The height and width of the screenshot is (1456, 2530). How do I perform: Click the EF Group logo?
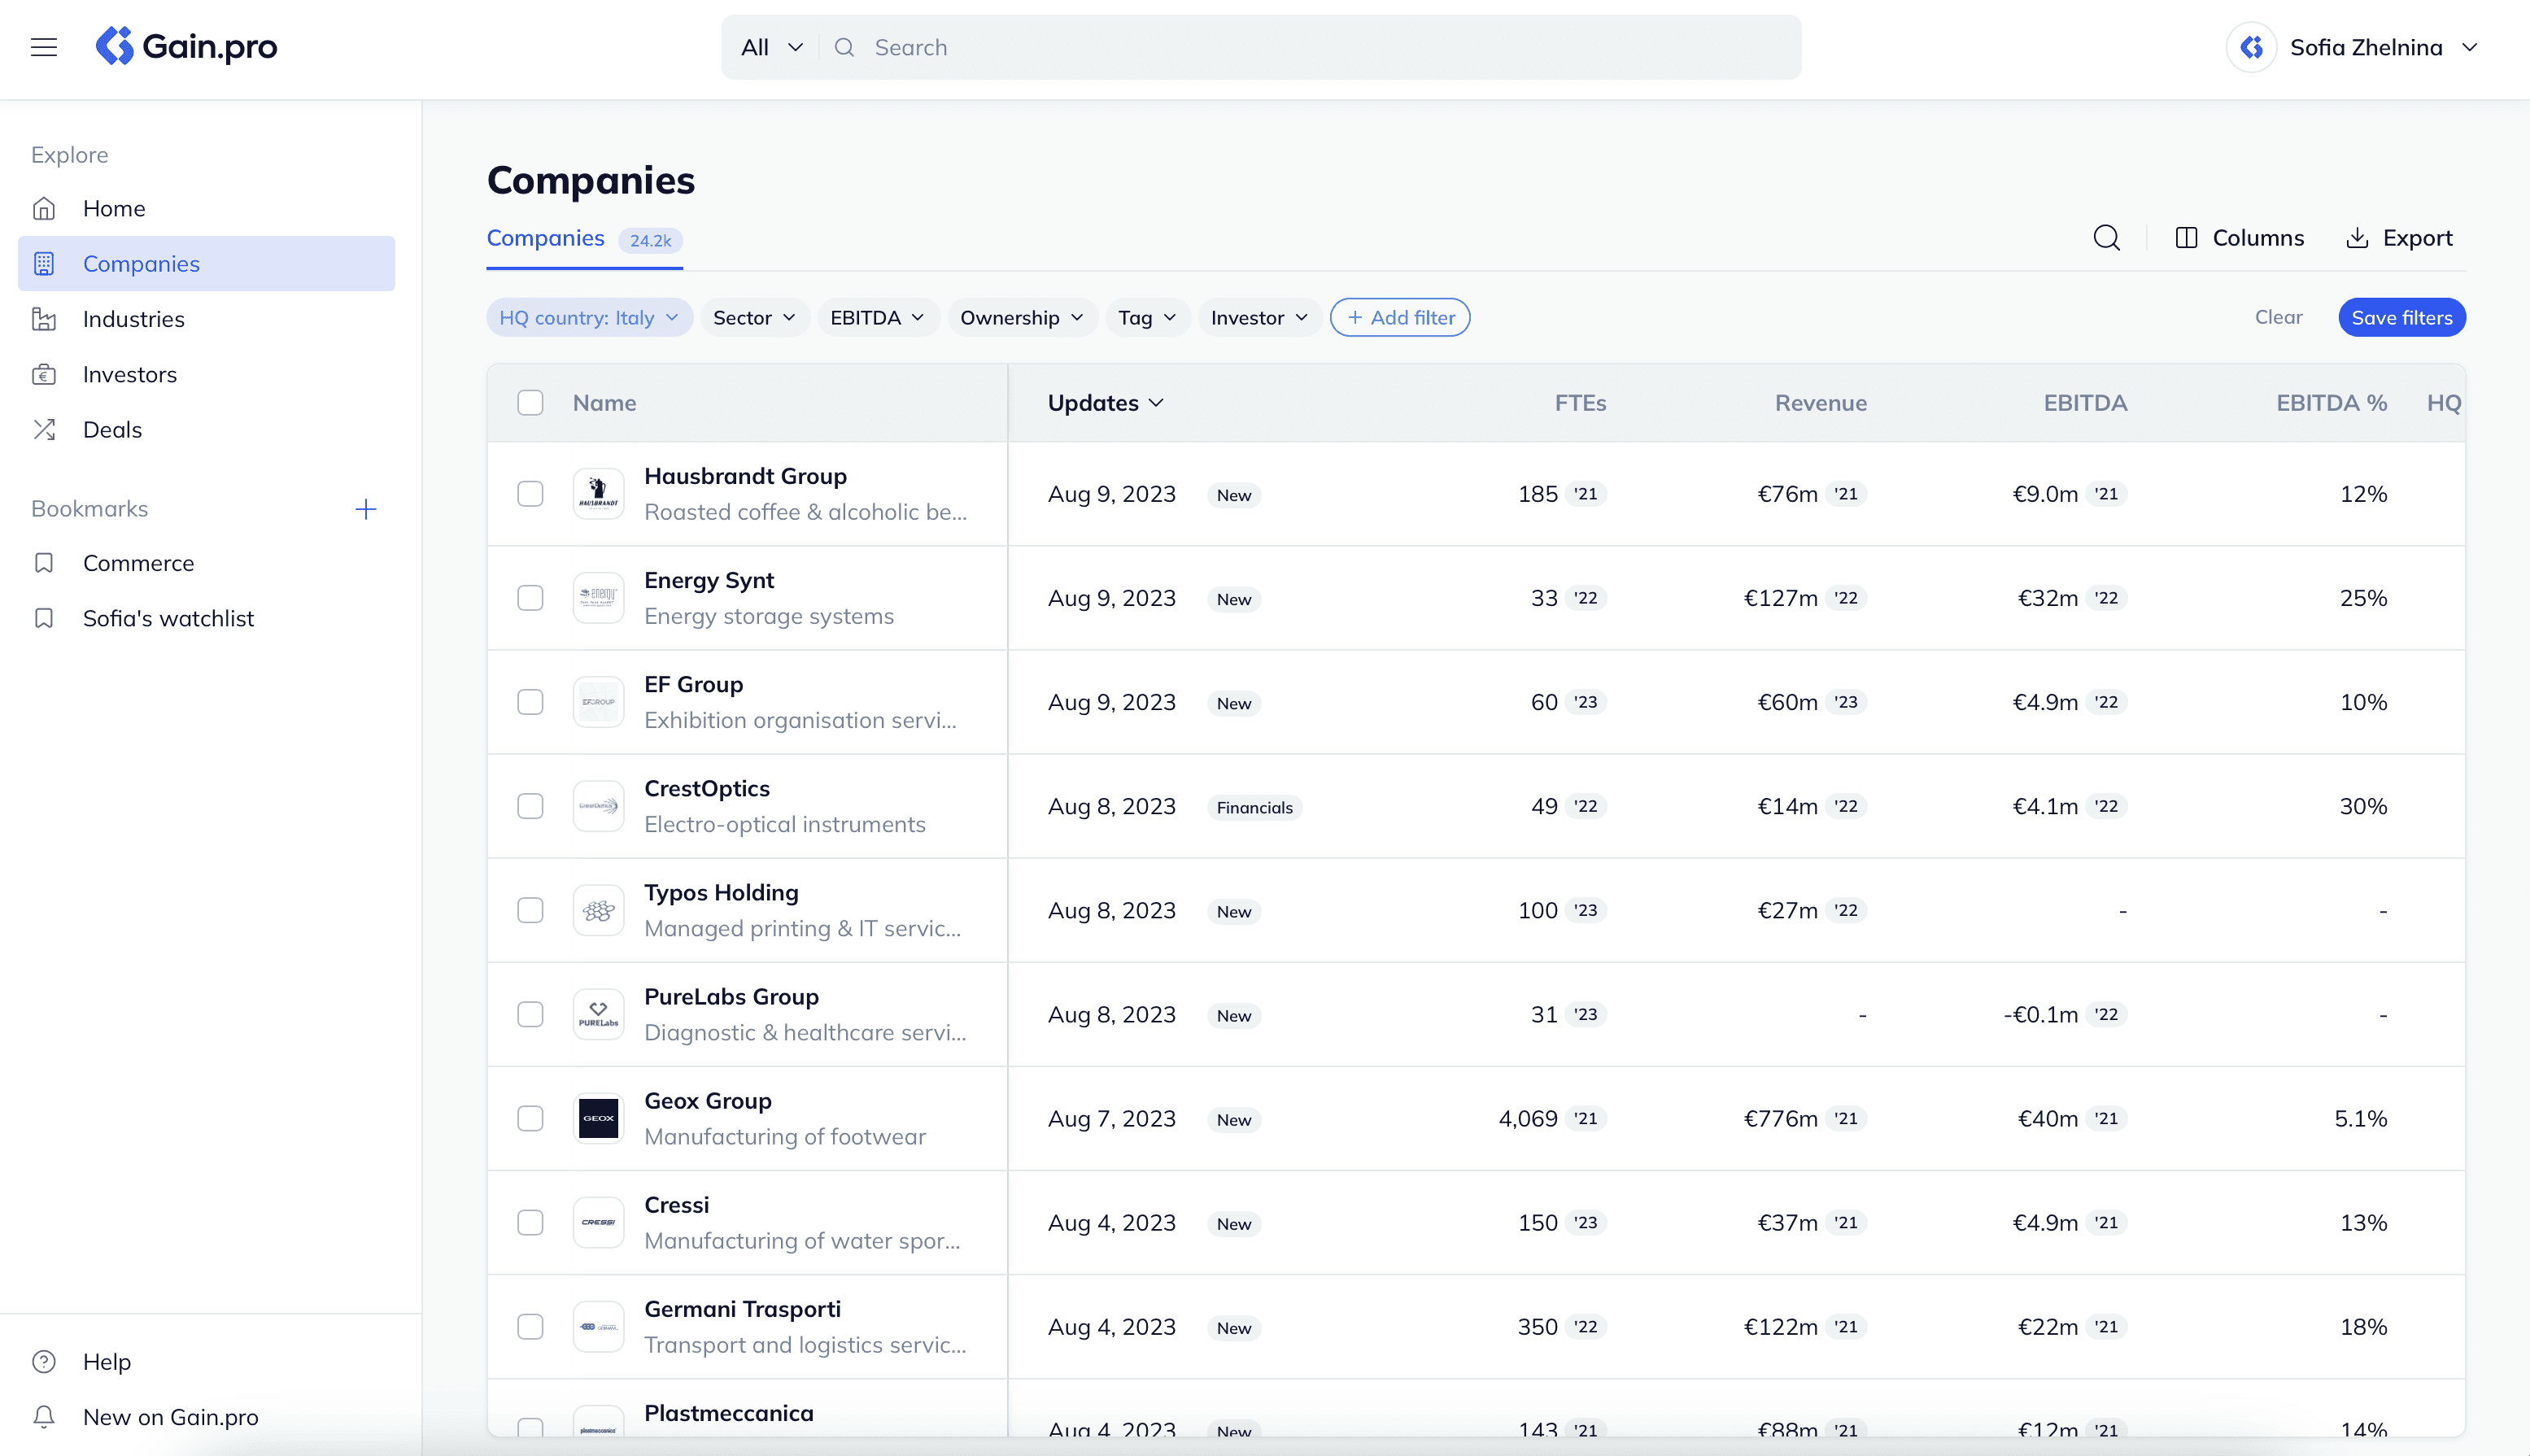[598, 702]
